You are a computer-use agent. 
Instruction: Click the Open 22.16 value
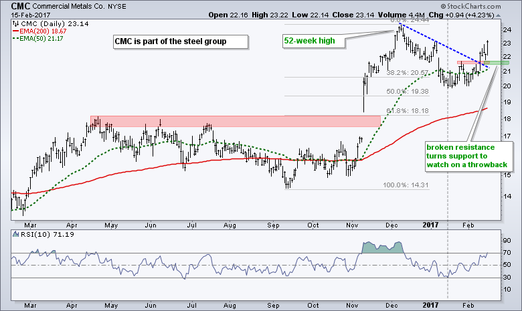pos(228,15)
